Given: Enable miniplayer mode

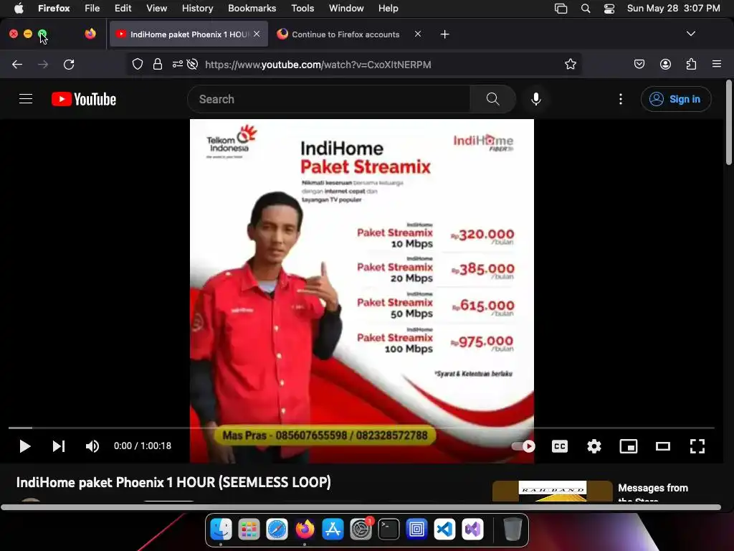Looking at the screenshot, I should [628, 446].
